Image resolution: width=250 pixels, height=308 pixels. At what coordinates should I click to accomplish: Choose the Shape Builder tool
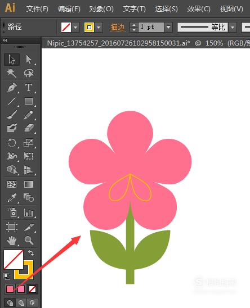click(x=12, y=170)
